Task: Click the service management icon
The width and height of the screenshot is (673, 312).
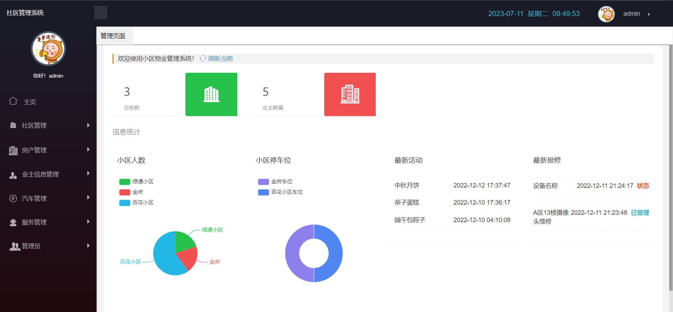Action: (x=13, y=222)
